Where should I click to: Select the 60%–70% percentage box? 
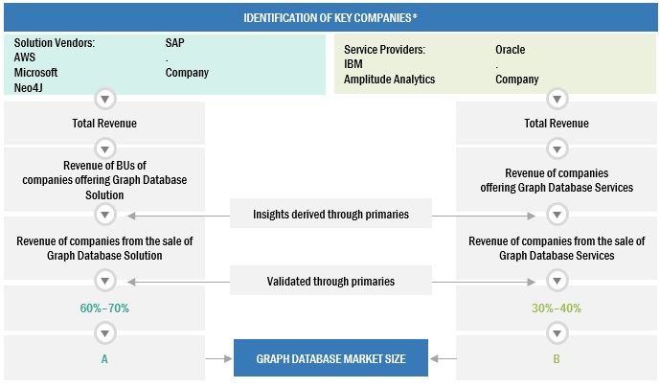(x=104, y=308)
